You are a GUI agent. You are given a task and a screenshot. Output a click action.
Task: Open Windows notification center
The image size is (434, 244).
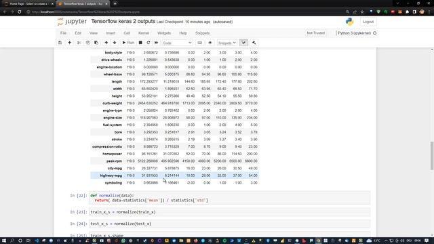tap(427, 241)
